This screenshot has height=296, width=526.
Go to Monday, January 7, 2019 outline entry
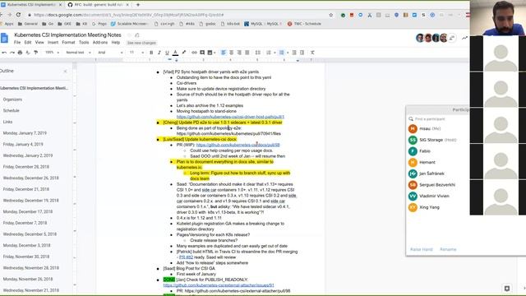pos(25,133)
